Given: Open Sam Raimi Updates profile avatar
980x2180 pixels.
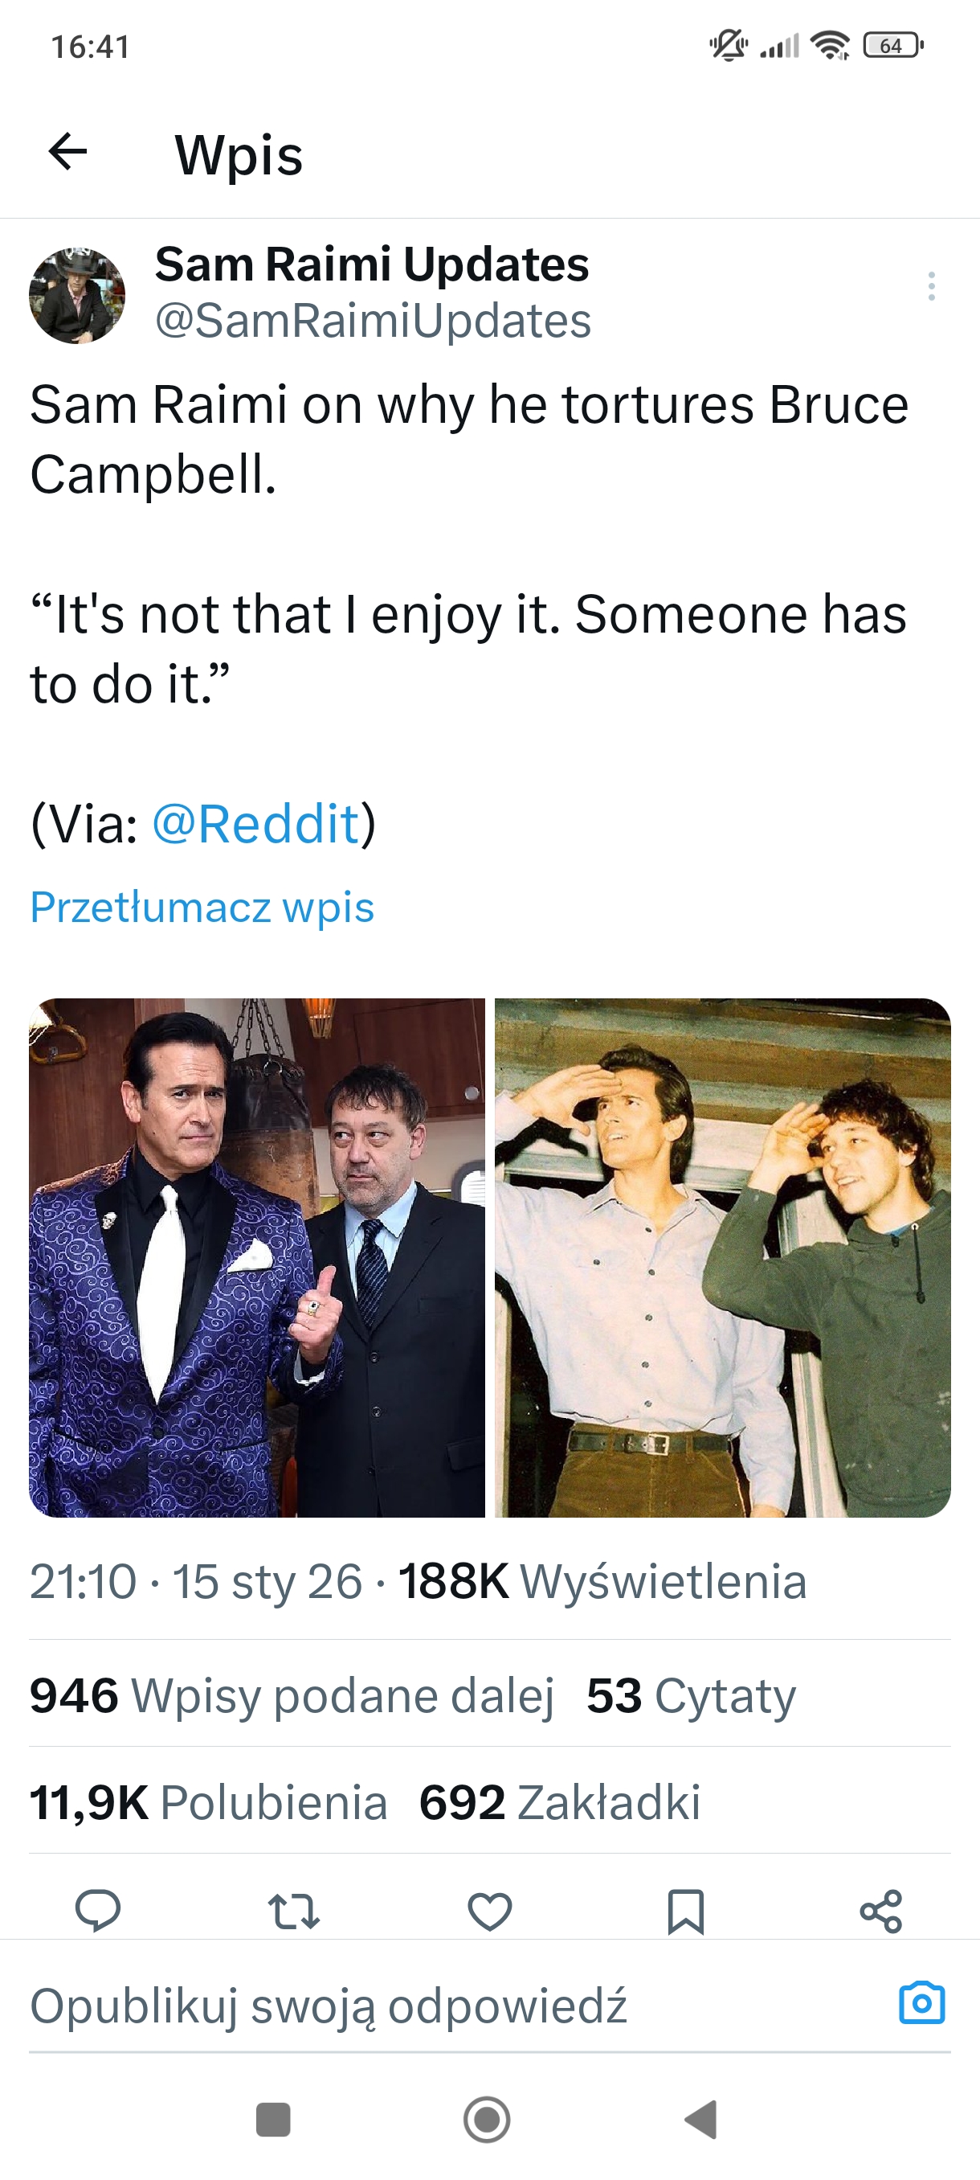Looking at the screenshot, I should tap(77, 295).
